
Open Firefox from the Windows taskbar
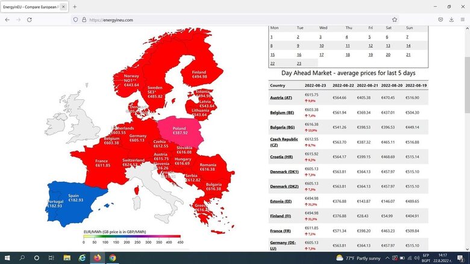[97, 258]
